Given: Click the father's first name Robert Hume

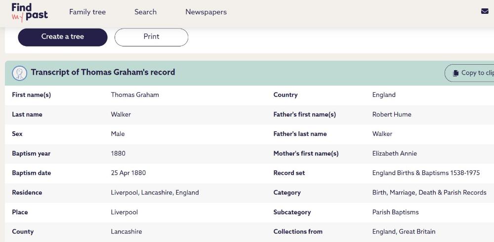Looking at the screenshot, I should [392, 114].
